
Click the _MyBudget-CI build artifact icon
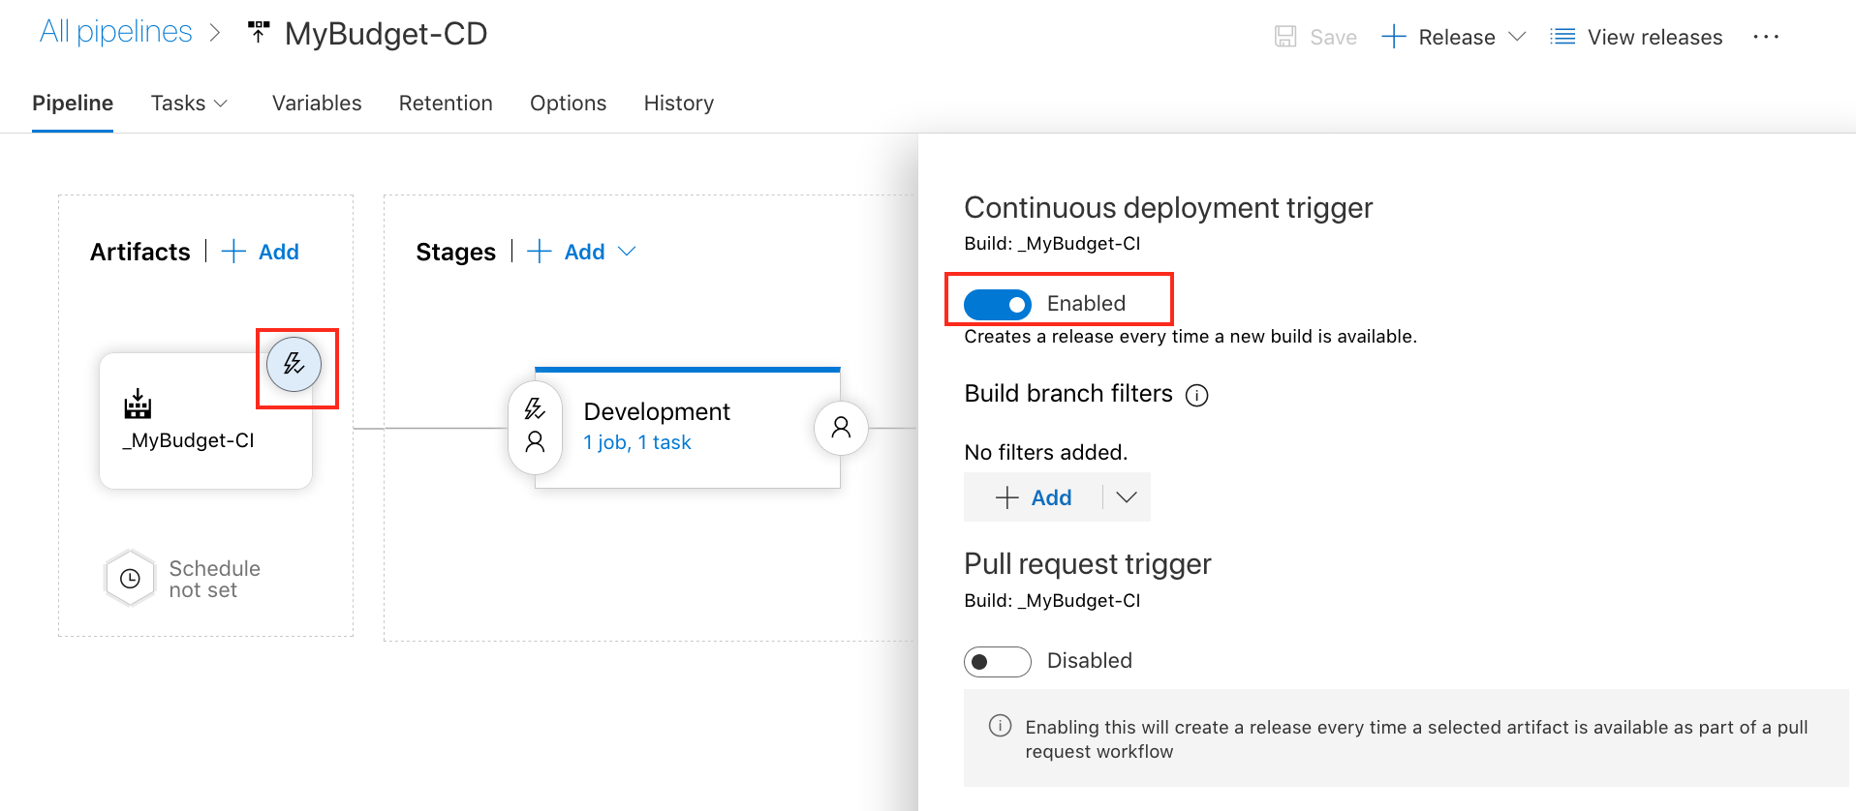click(138, 405)
